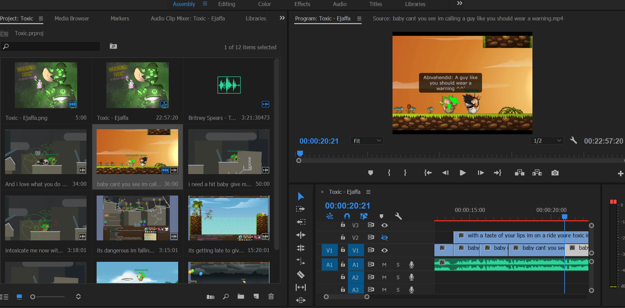Toggle V3 track output eye
625x308 pixels.
[x=384, y=225]
